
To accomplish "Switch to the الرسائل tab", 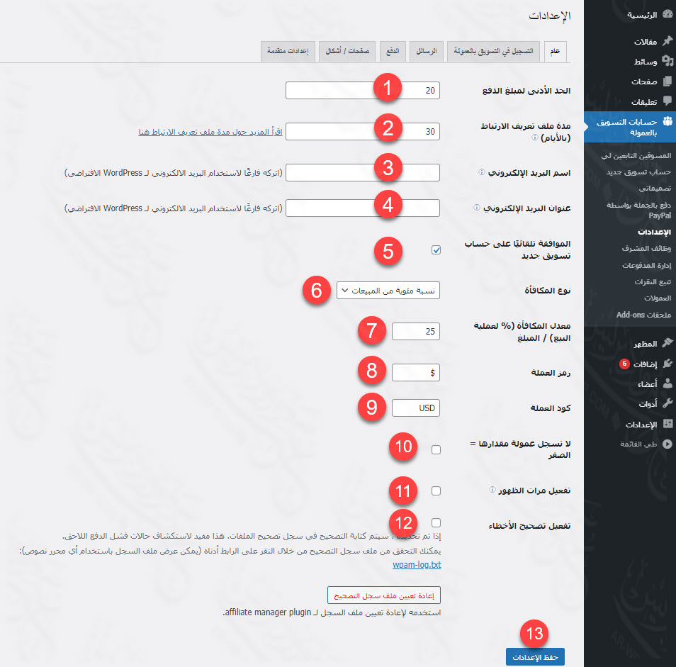I will [427, 51].
